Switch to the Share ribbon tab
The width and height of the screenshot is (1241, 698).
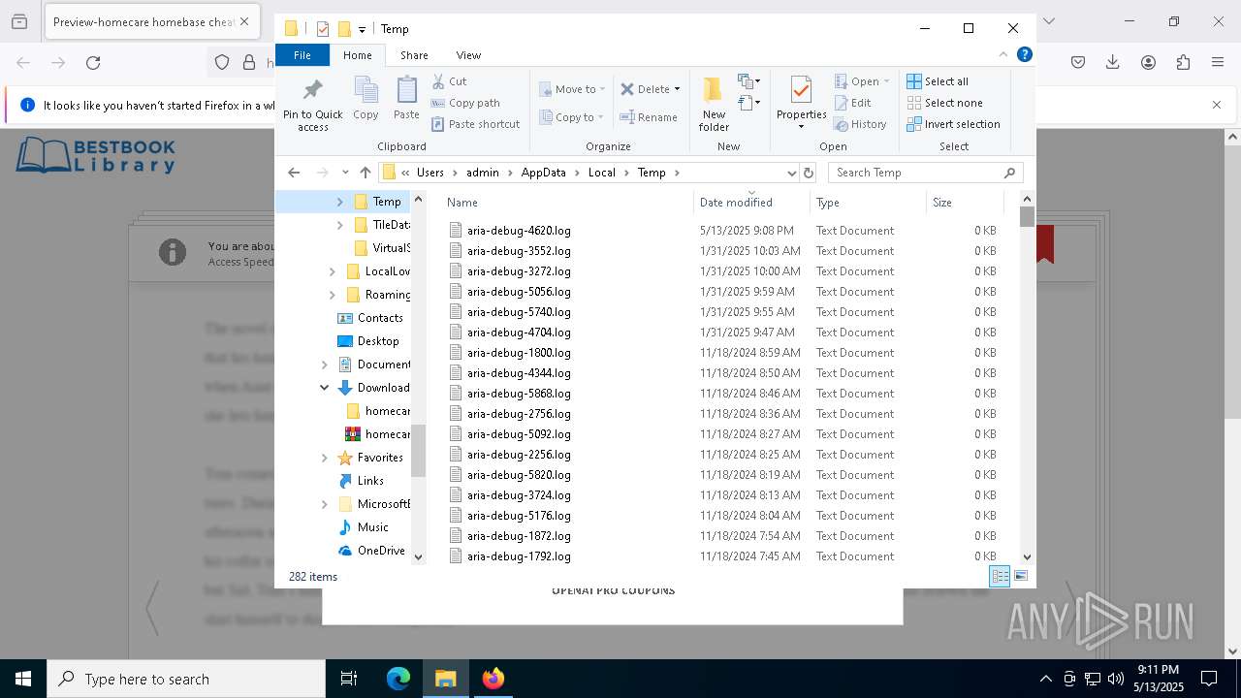pyautogui.click(x=414, y=55)
